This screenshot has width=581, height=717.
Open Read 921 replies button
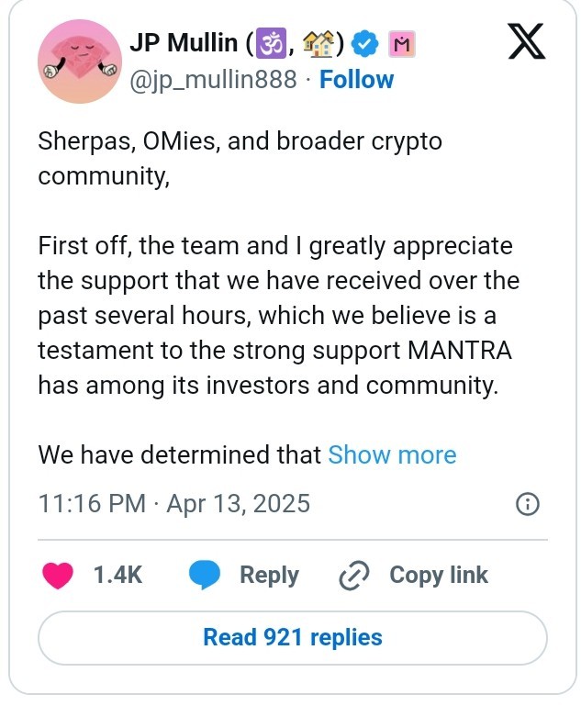click(292, 637)
